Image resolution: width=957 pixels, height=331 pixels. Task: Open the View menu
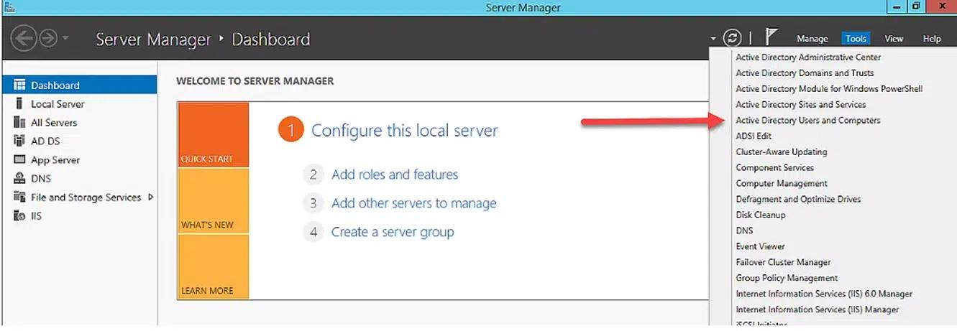894,39
